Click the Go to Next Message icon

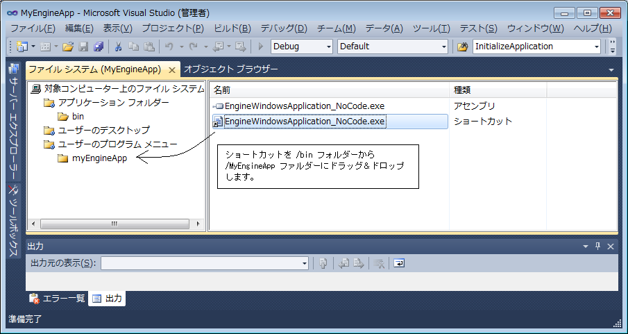tap(359, 263)
